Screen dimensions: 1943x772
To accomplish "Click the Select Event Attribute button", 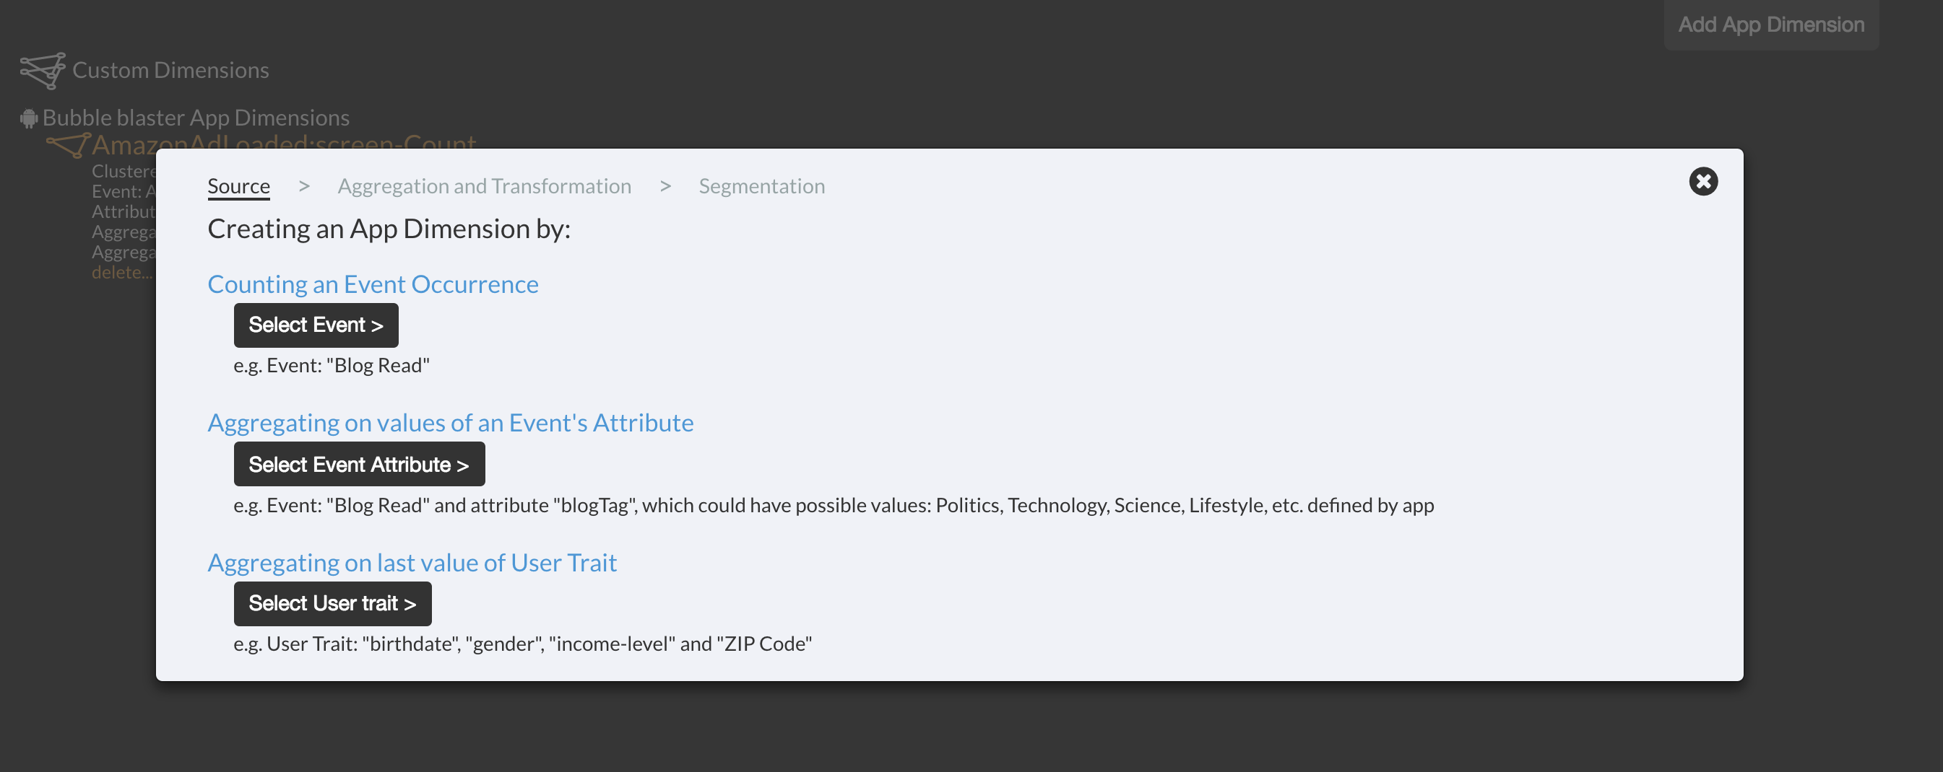I will (359, 465).
